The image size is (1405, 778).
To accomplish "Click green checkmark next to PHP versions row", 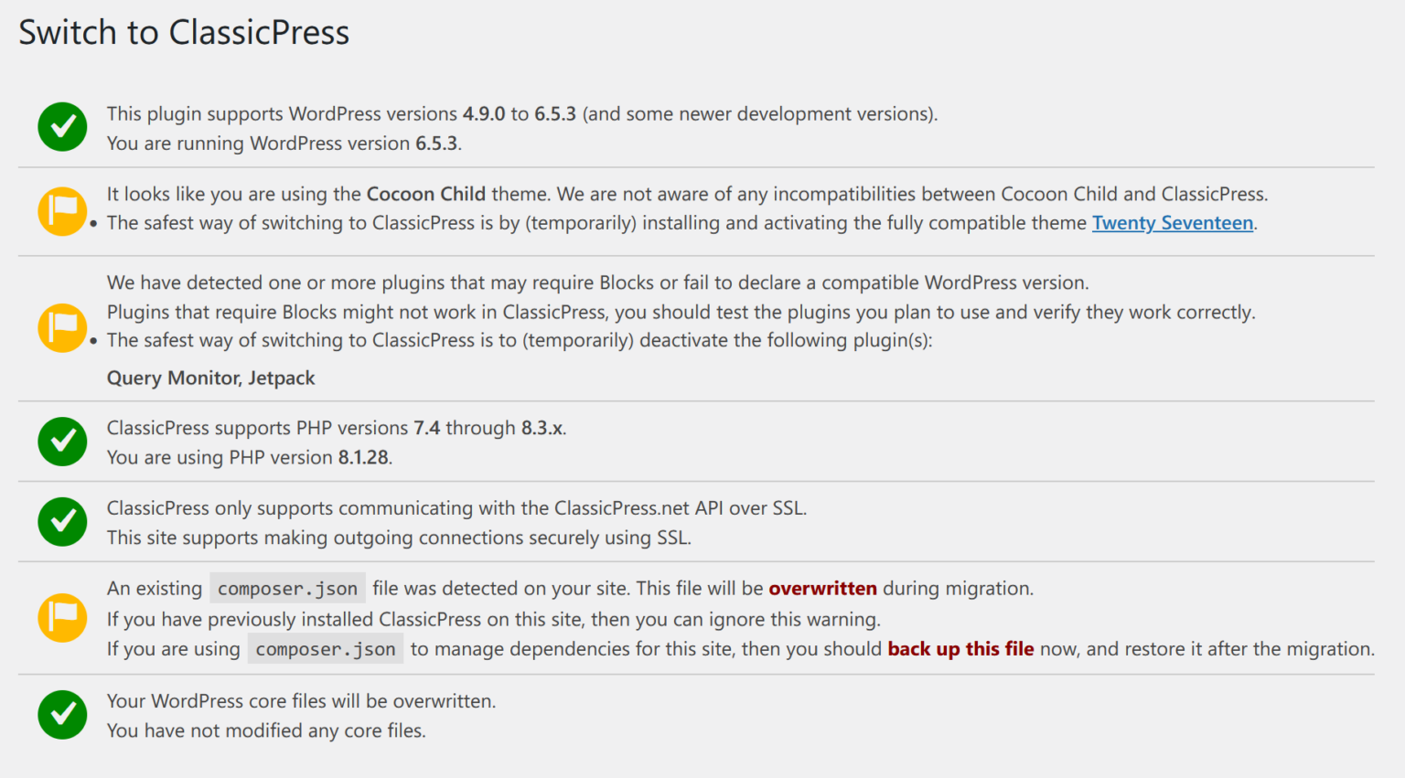I will (62, 442).
